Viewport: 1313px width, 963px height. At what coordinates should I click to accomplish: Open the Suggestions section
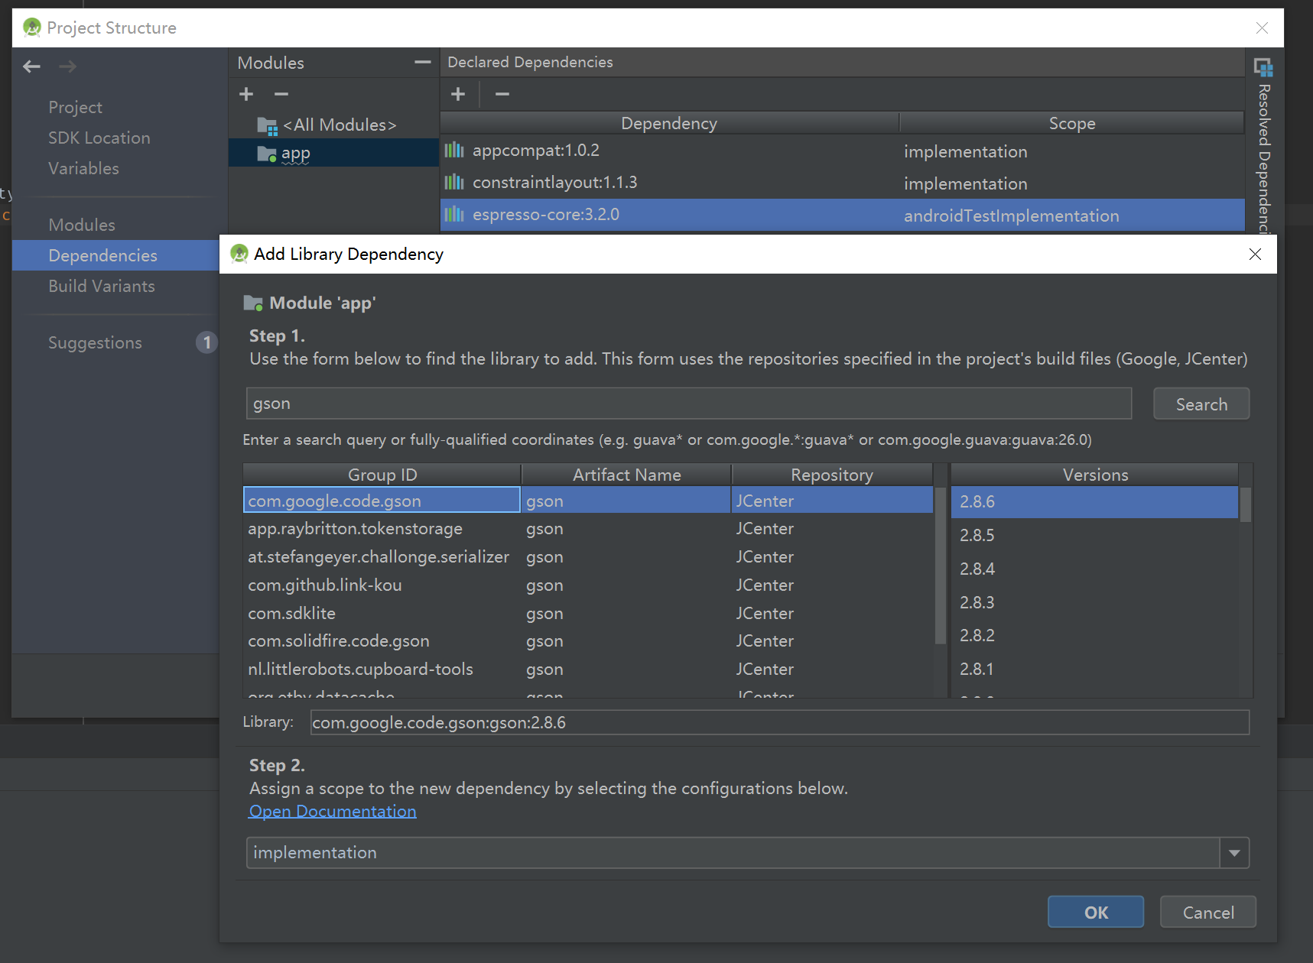coord(95,342)
